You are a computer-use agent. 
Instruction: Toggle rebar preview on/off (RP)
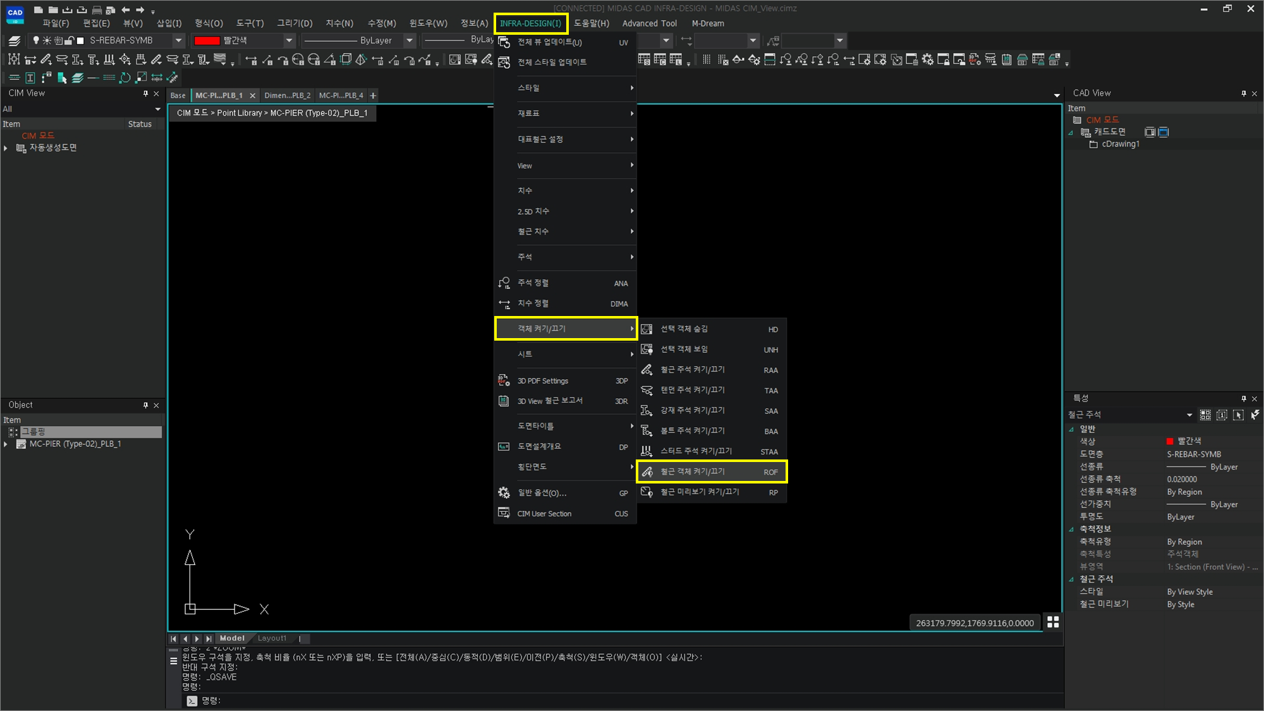(712, 492)
